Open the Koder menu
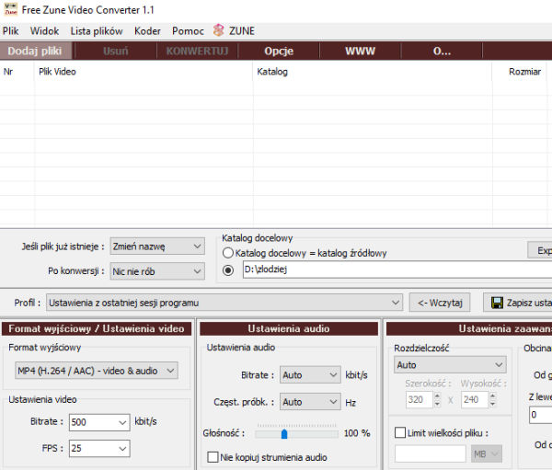Screen dimensions: 552x470 [x=147, y=31]
